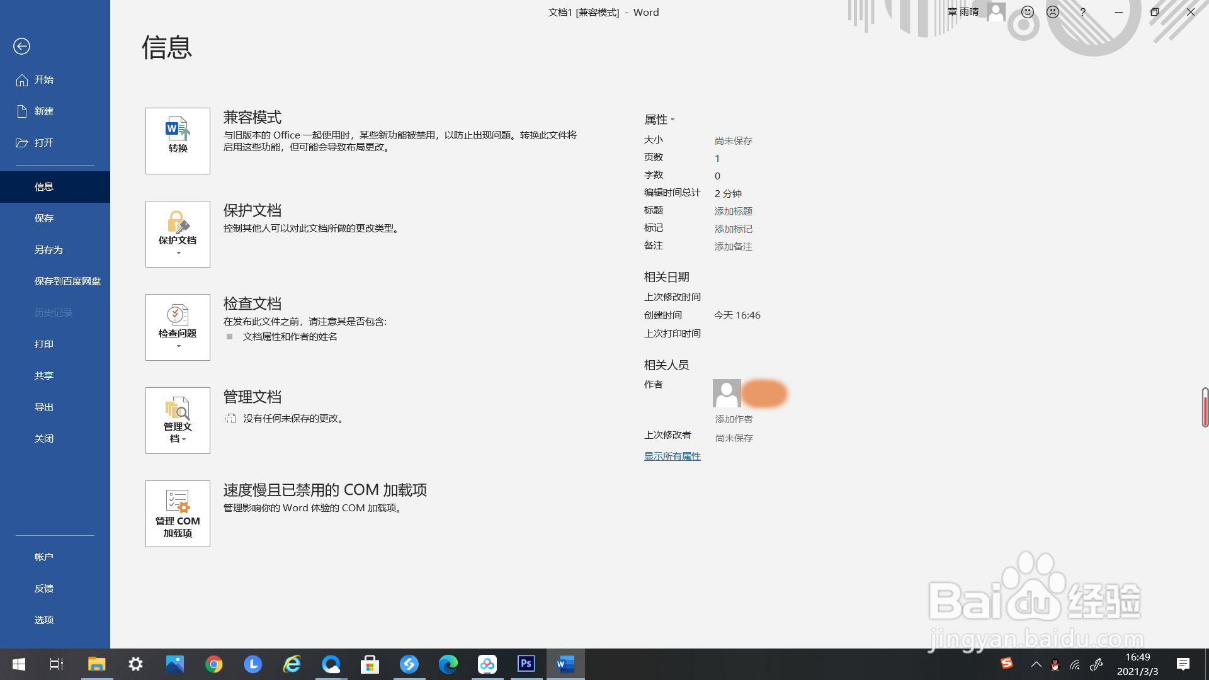Open Photoshop from the taskbar
Screen dimensions: 1209x680
point(526,664)
